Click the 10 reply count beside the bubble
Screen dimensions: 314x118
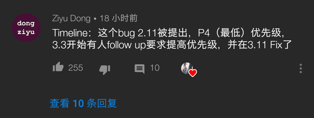click(155, 68)
